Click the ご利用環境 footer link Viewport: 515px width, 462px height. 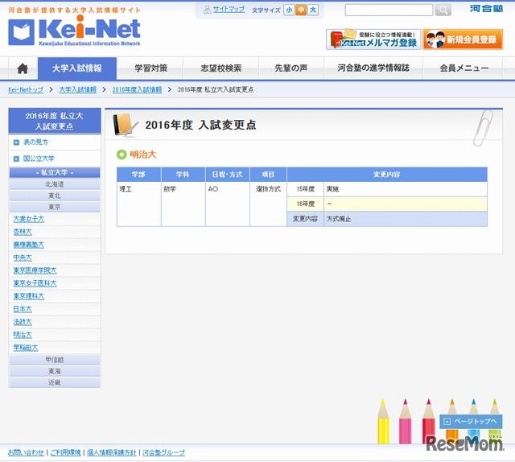[x=65, y=452]
